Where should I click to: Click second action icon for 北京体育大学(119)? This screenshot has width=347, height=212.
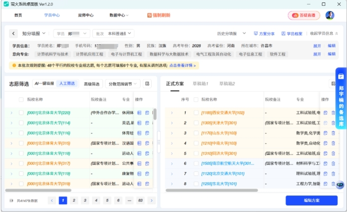(147, 174)
